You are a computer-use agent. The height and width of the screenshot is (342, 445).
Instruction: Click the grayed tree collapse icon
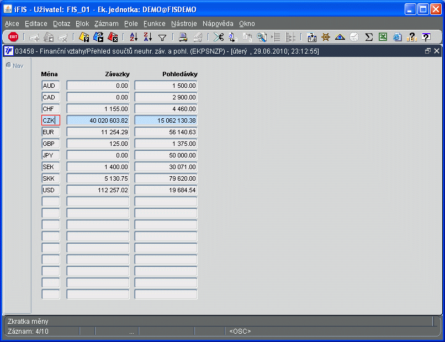click(x=276, y=37)
